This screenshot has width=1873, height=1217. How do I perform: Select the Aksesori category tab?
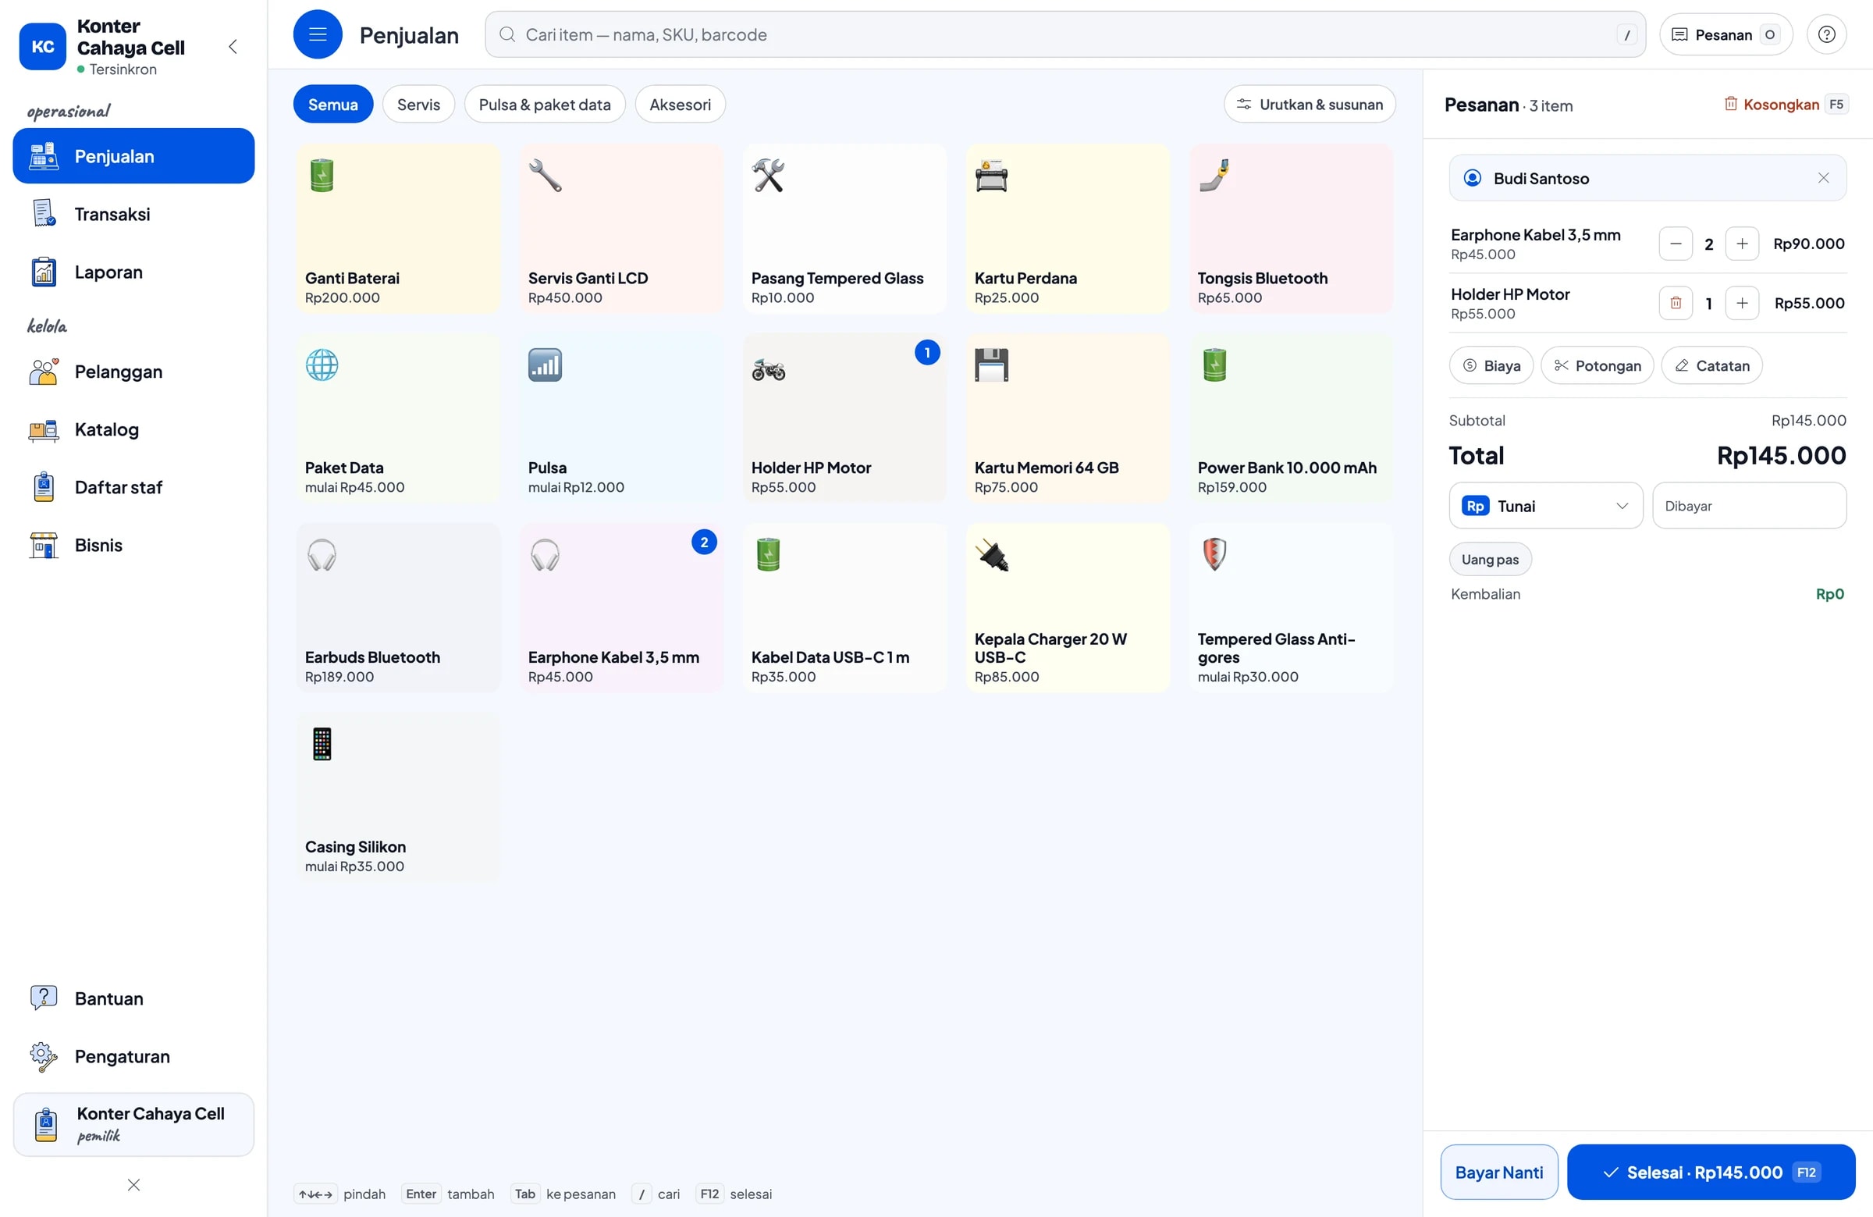[680, 105]
